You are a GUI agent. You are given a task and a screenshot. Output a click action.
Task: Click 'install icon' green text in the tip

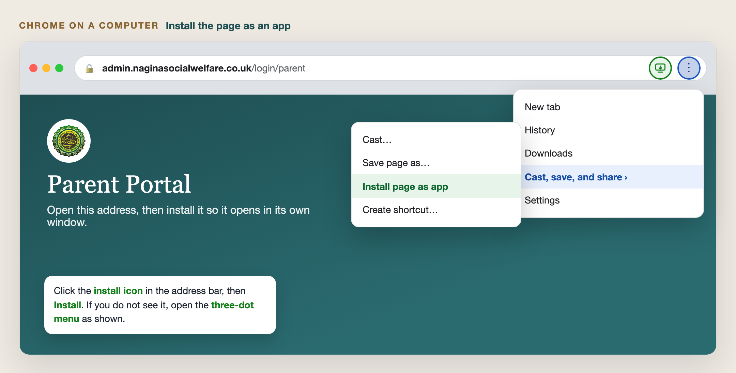click(118, 291)
